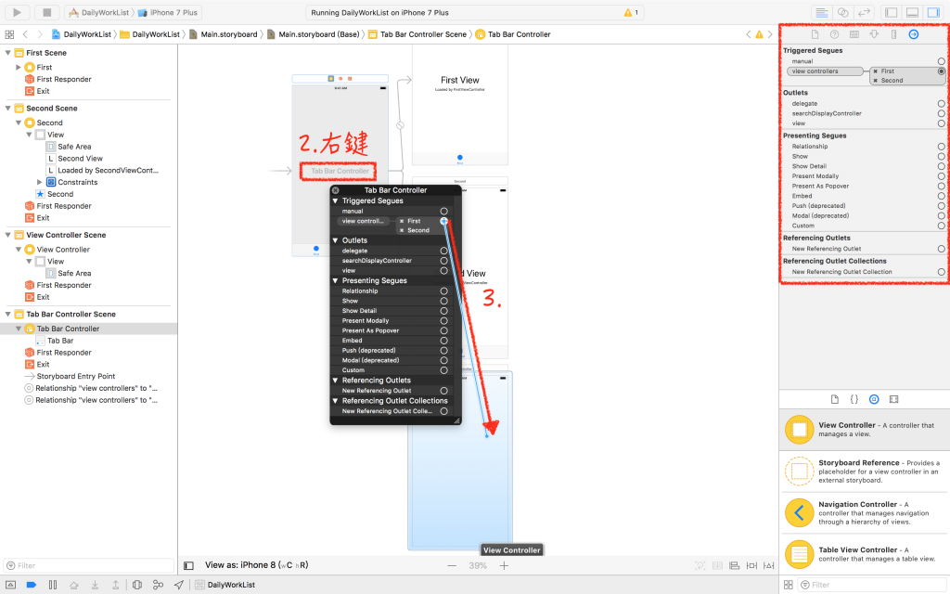Click the Simulate Location arrow icon
This screenshot has width=950, height=594.
179,585
